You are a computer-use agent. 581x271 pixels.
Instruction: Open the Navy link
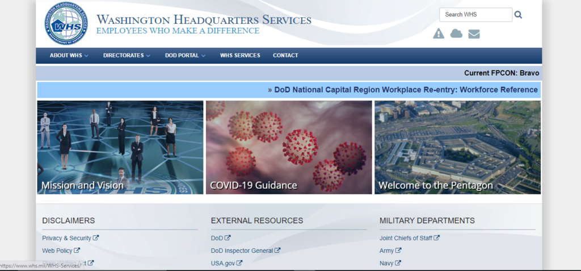click(386, 263)
